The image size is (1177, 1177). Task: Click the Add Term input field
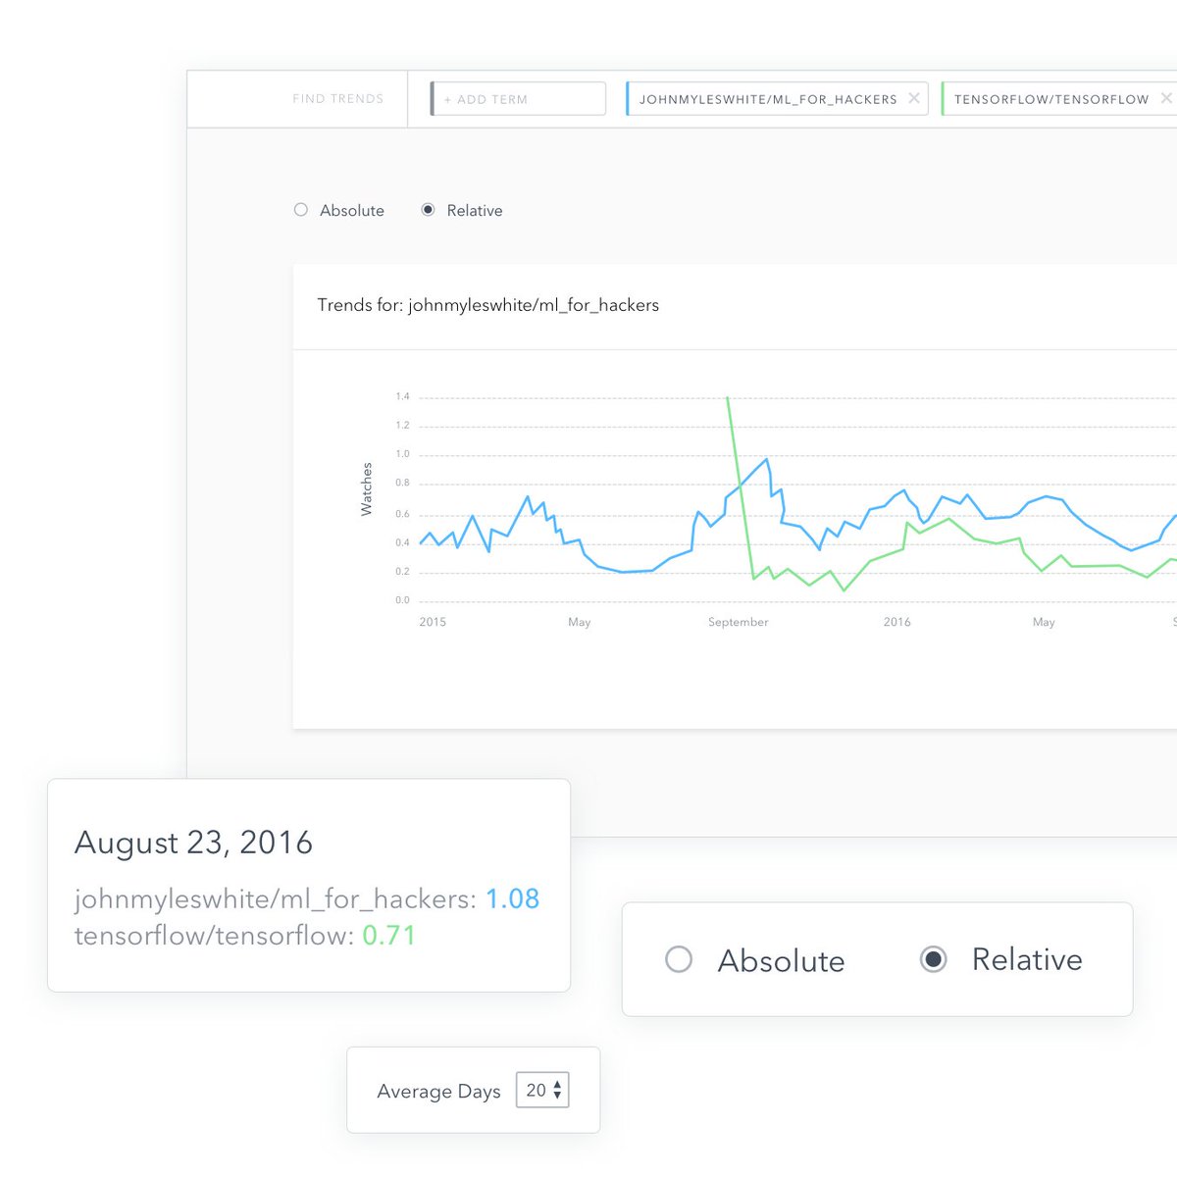coord(518,99)
